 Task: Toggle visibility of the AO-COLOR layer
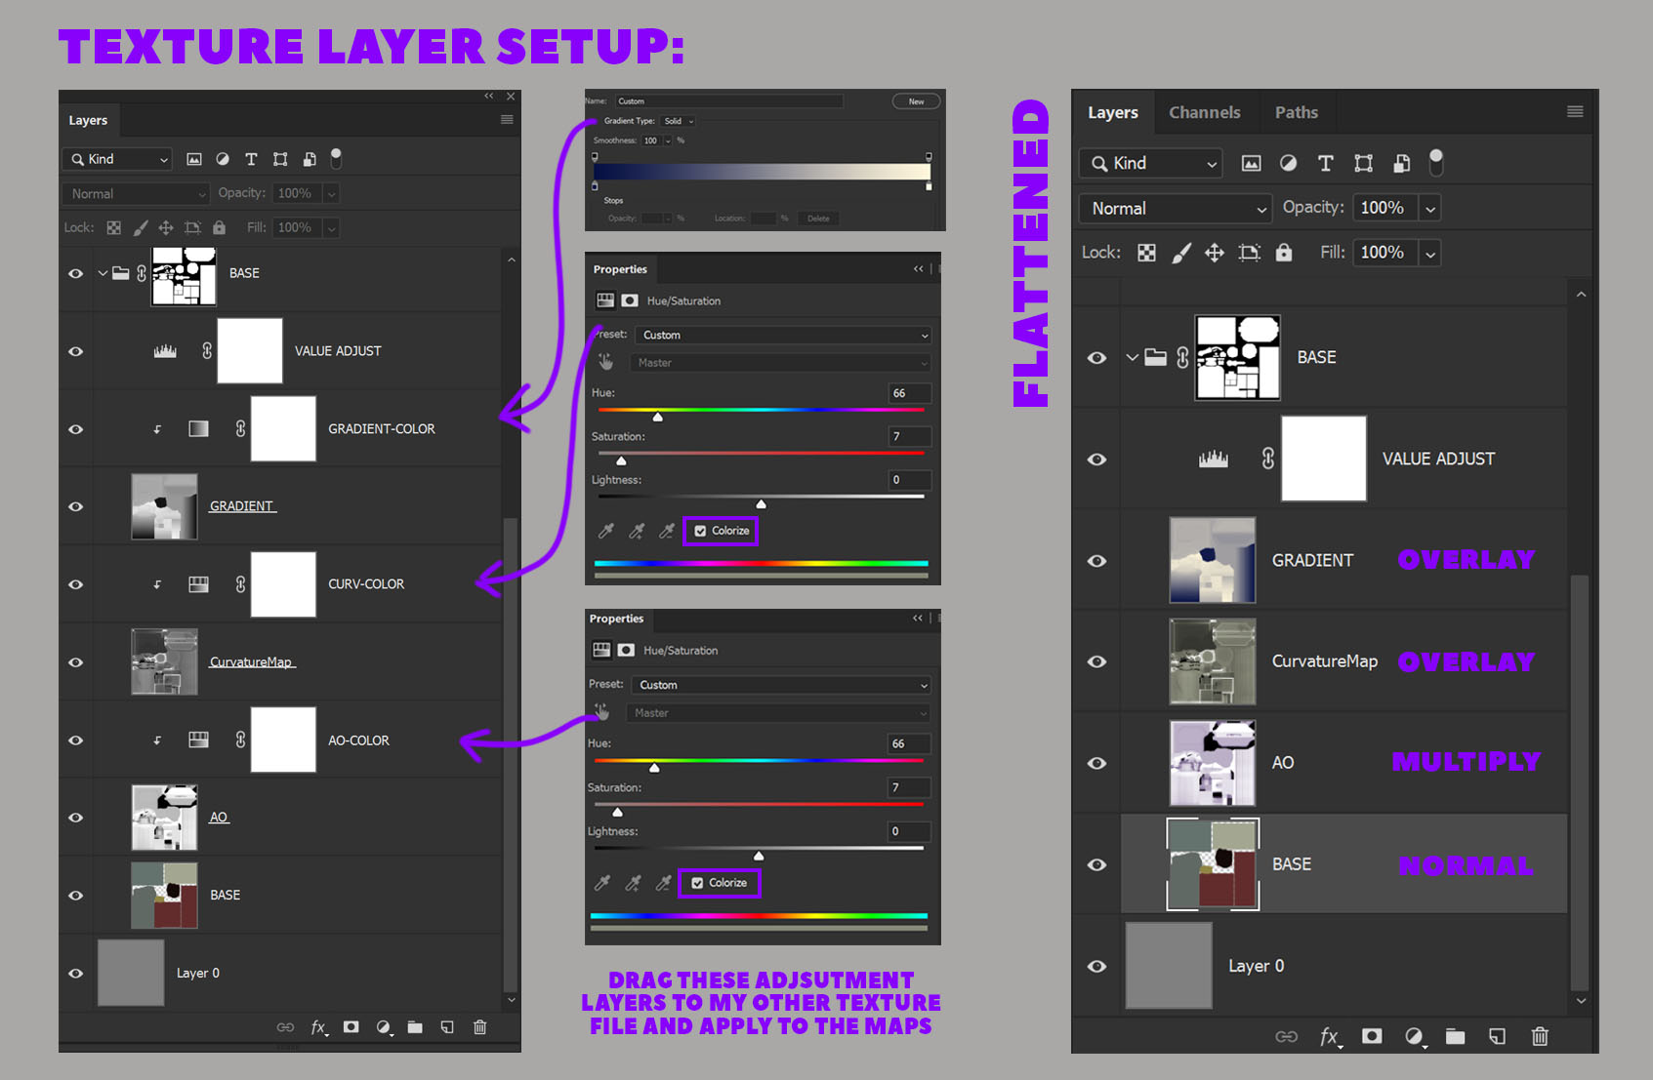tap(75, 740)
